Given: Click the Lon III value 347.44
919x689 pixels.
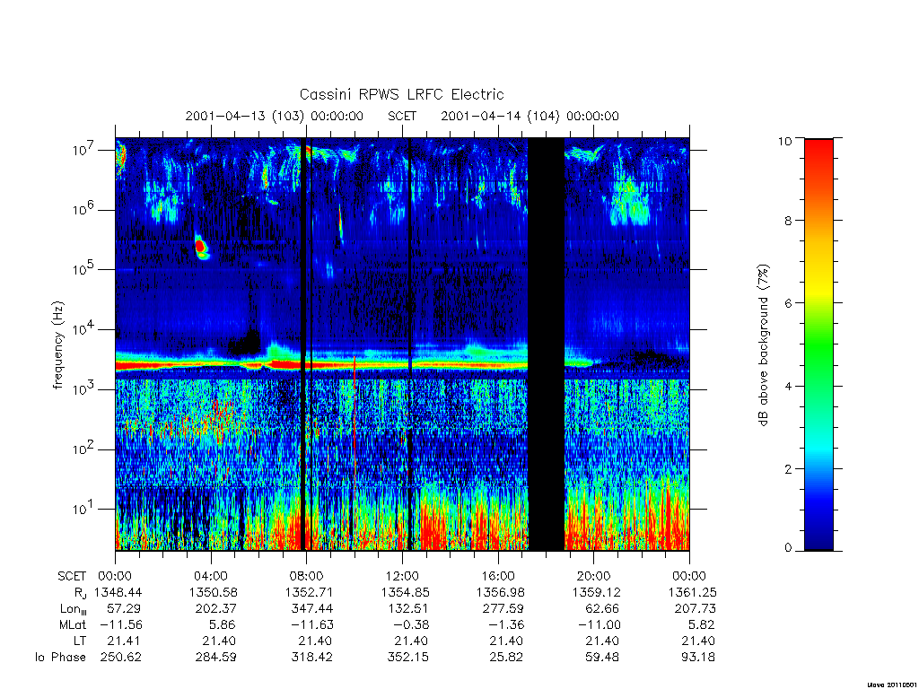Looking at the screenshot, I should coord(311,609).
